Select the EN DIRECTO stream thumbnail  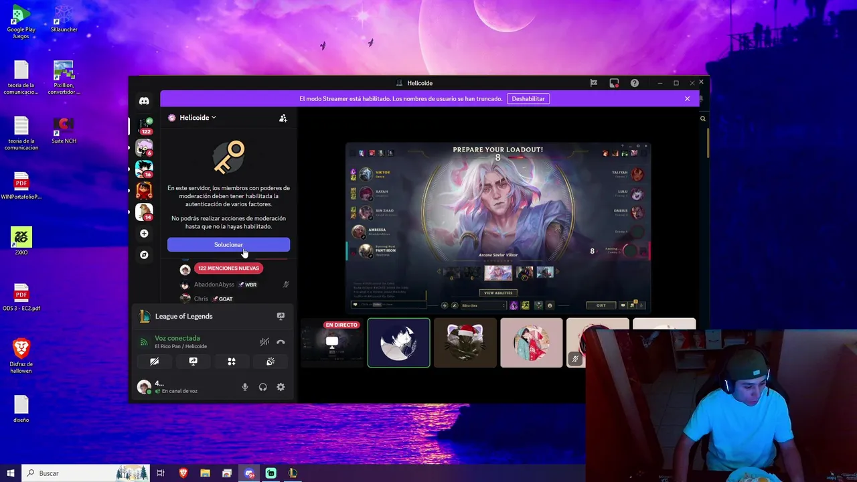coord(331,343)
